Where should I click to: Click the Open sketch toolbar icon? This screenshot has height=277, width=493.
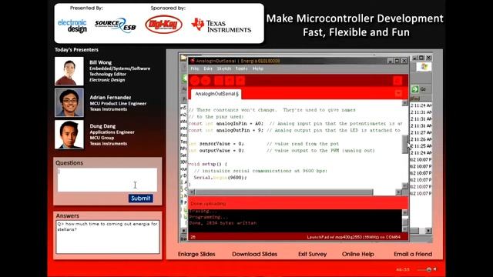(x=230, y=81)
